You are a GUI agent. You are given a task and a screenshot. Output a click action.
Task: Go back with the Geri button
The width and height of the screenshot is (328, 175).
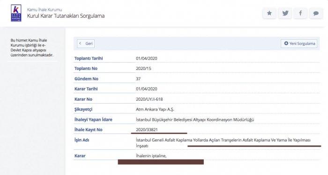pos(86,43)
